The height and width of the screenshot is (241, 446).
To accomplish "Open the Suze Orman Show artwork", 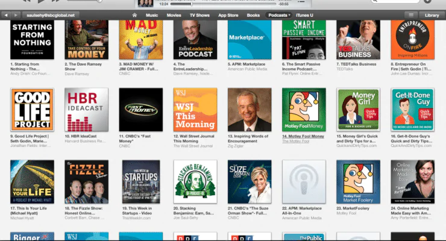I will point(250,181).
